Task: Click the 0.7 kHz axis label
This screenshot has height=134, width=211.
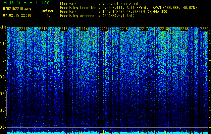Action: [x=3, y=111]
